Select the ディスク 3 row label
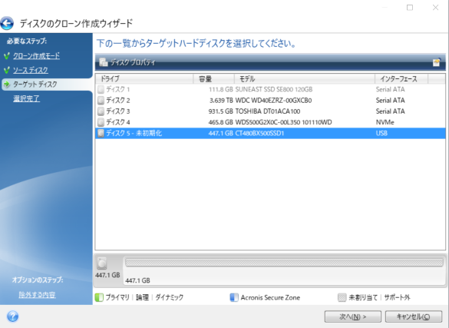The image size is (449, 328). (118, 111)
